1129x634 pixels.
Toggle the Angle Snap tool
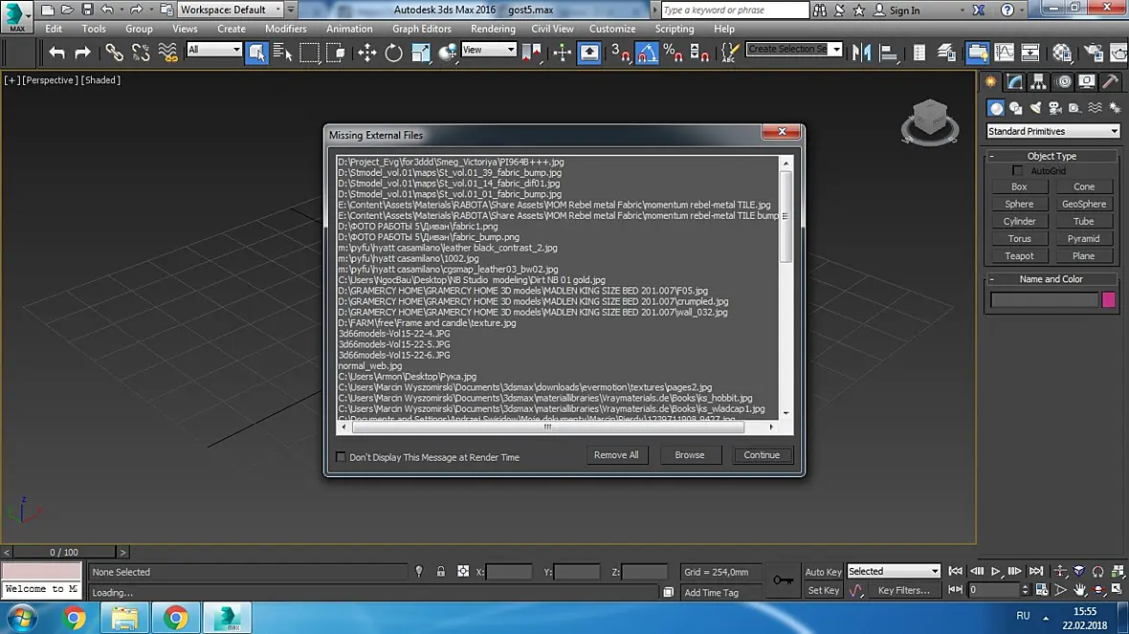[x=647, y=52]
